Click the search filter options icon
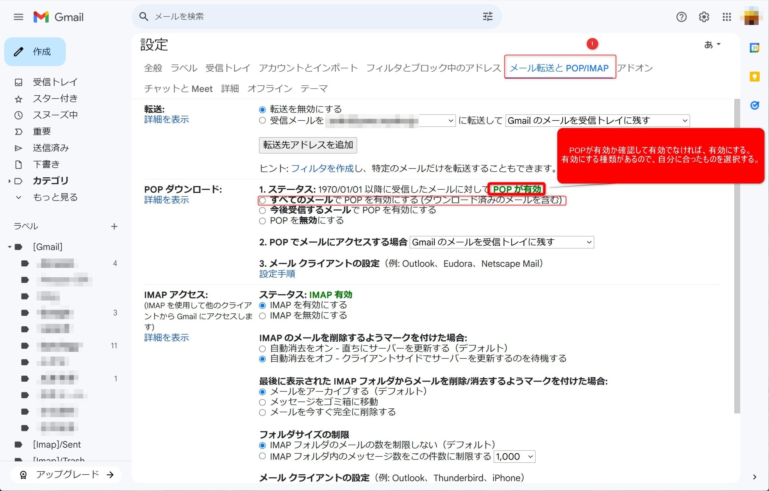 point(487,17)
